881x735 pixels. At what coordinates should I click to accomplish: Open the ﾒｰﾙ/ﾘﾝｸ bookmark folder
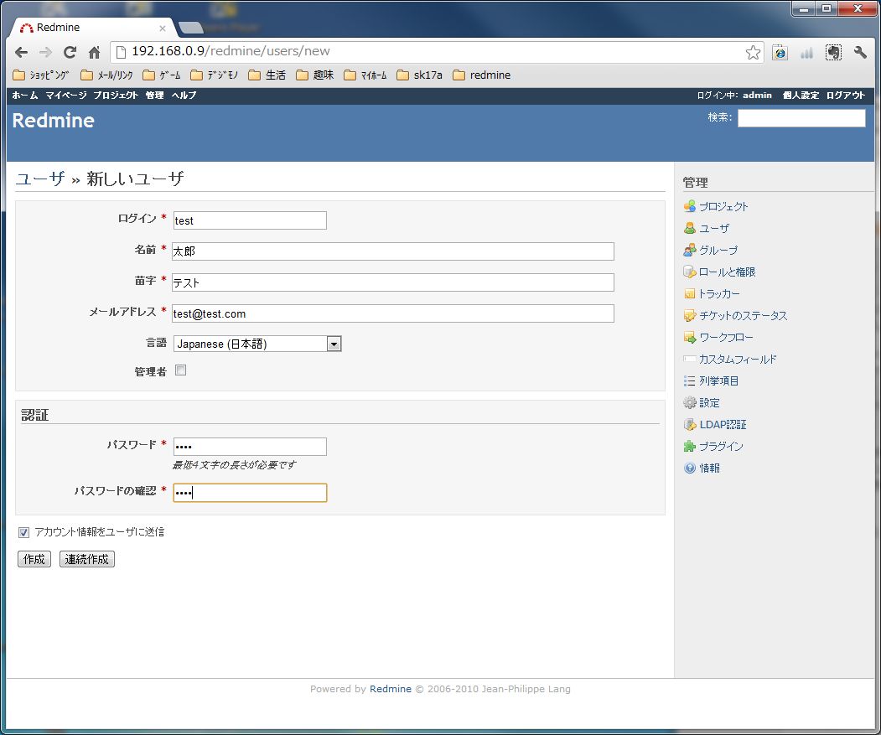(106, 75)
